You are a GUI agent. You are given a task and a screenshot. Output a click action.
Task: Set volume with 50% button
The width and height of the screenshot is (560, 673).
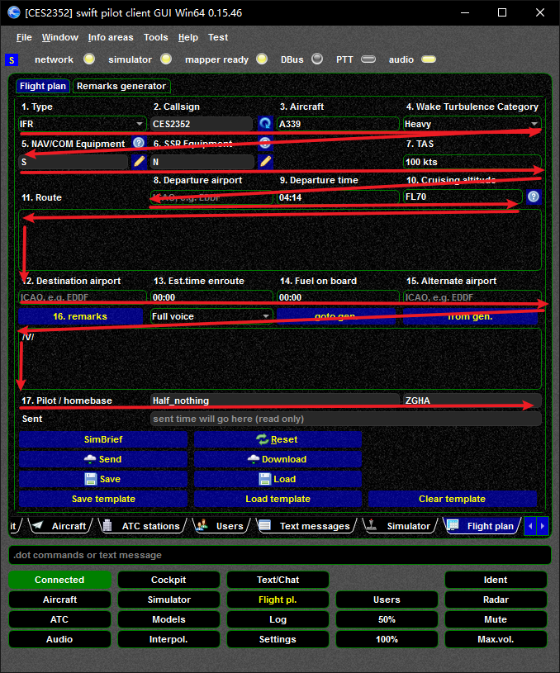click(387, 619)
